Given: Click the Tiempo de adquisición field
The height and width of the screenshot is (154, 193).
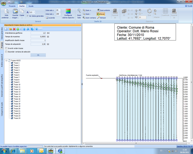Looking at the screenshot, I should click(38, 44).
